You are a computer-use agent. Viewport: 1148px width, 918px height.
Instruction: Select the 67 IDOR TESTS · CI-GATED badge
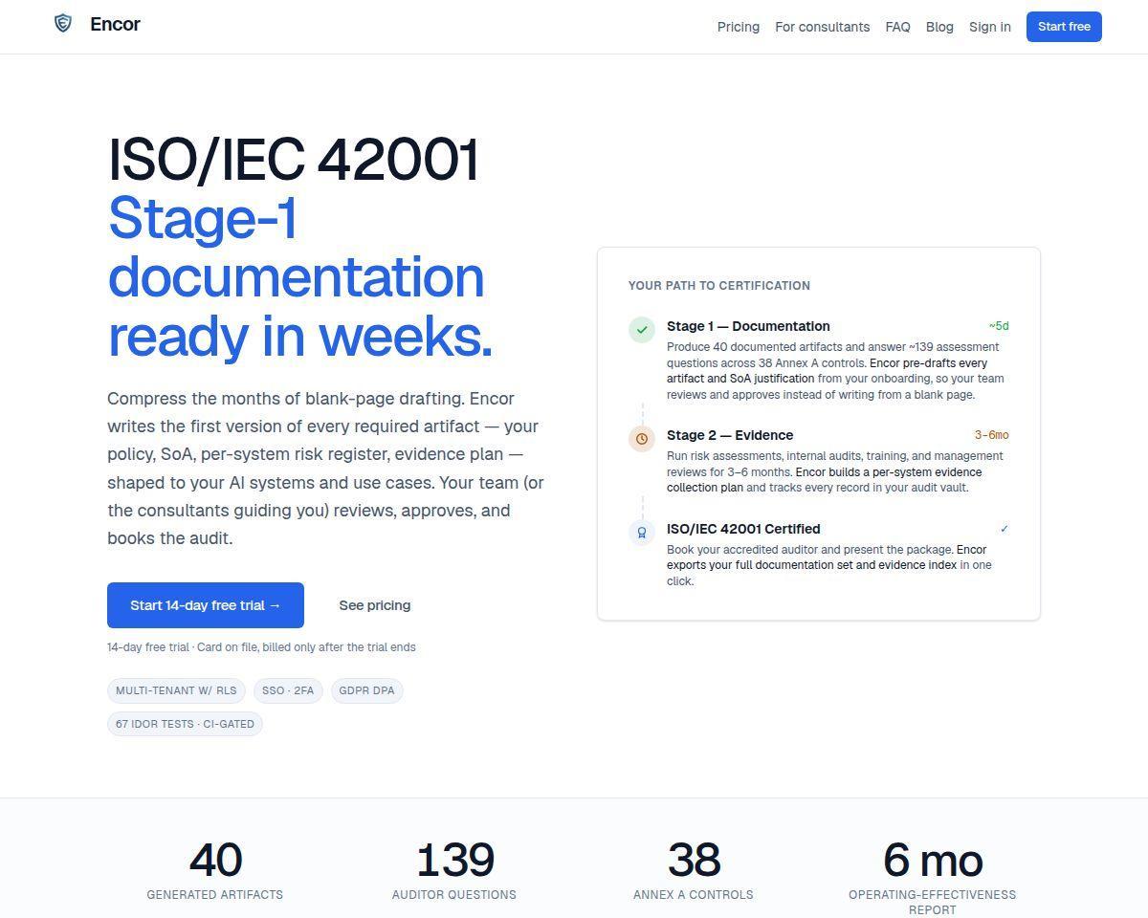[x=185, y=724]
